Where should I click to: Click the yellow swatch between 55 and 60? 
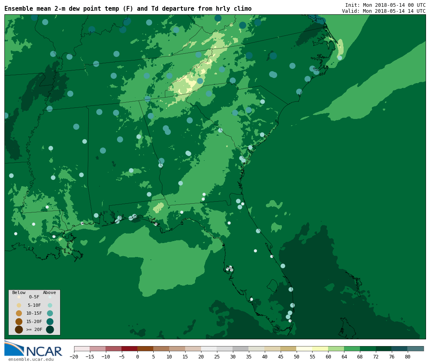pos(320,348)
